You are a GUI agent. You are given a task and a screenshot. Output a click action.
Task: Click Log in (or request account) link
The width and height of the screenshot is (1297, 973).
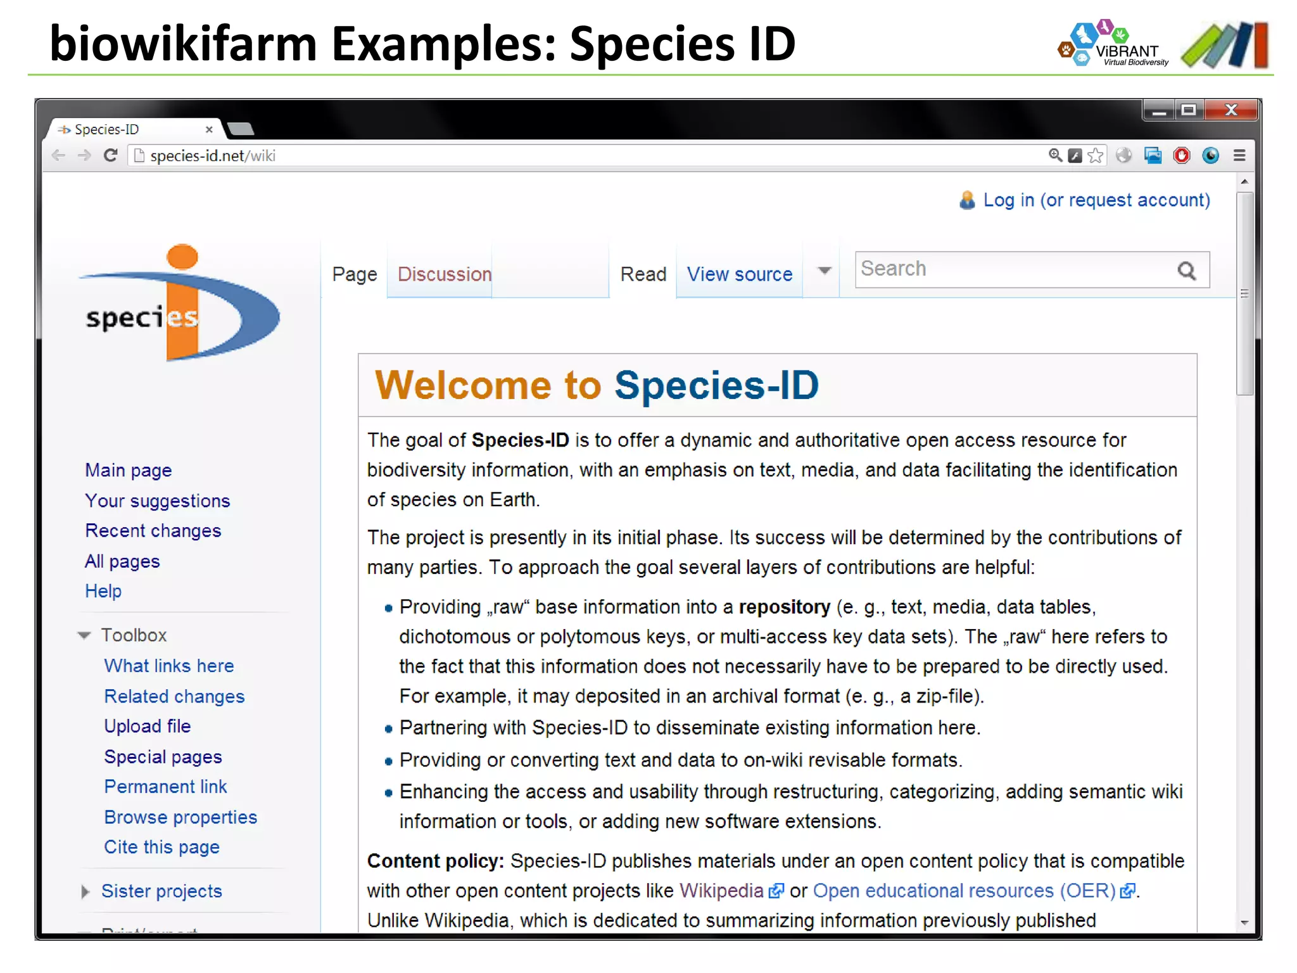point(1096,200)
